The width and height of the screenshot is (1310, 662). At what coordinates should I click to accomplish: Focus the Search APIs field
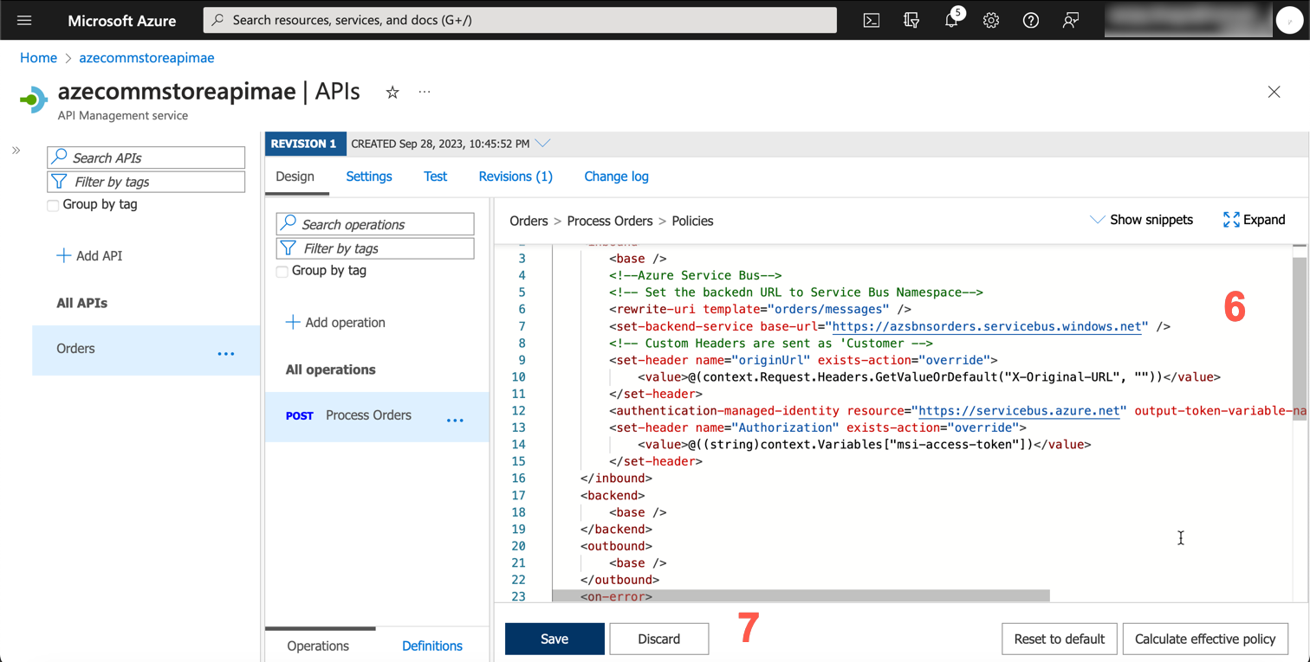coord(146,157)
